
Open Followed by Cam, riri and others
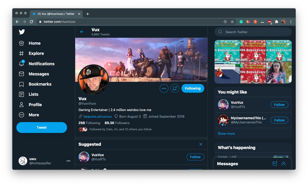click(x=120, y=129)
